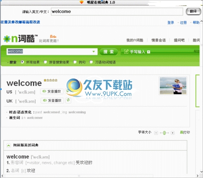Click the 手写输入 handwriting pencil icon
The width and height of the screenshot is (203, 178).
pyautogui.click(x=126, y=52)
